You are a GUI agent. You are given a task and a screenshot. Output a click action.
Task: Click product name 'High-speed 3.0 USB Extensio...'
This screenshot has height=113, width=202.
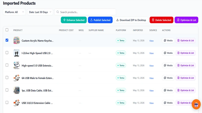(x=37, y=66)
